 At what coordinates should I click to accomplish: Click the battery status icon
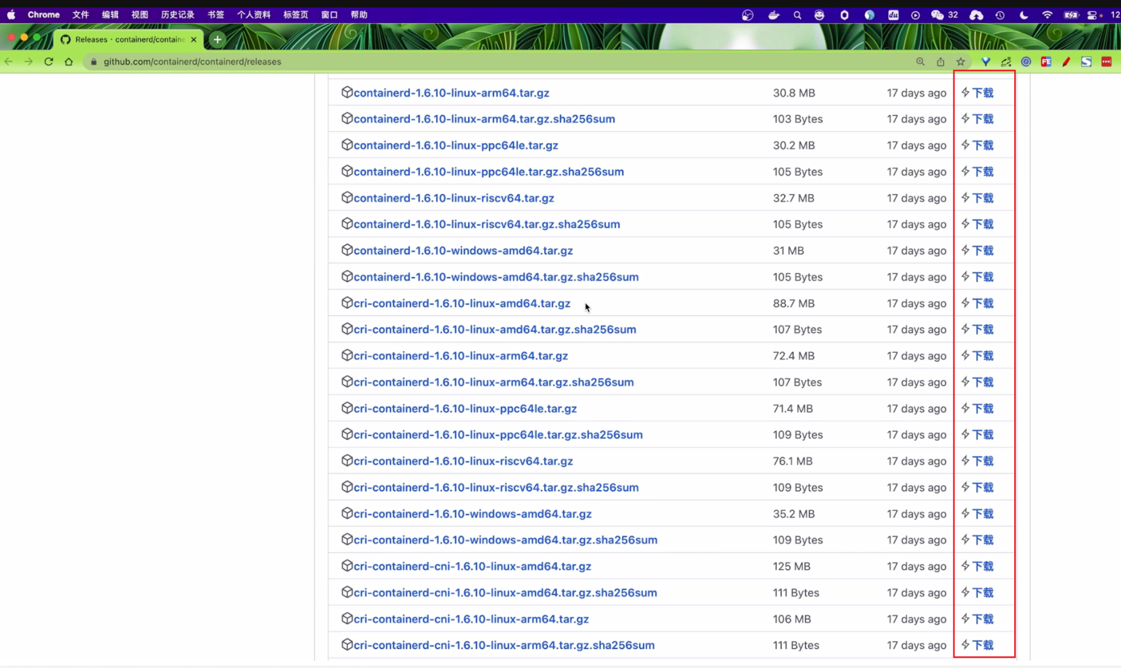[1071, 15]
